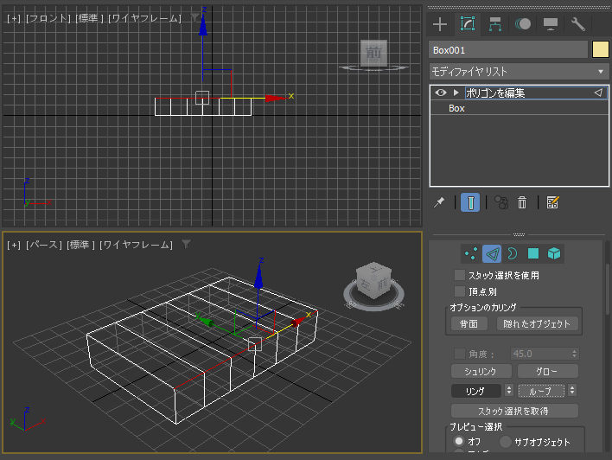Select サブオブジェクト preview radio button
The image size is (612, 460).
tap(506, 442)
